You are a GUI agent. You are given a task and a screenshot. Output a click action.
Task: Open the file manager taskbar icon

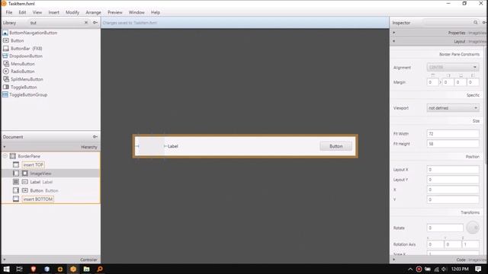86,269
